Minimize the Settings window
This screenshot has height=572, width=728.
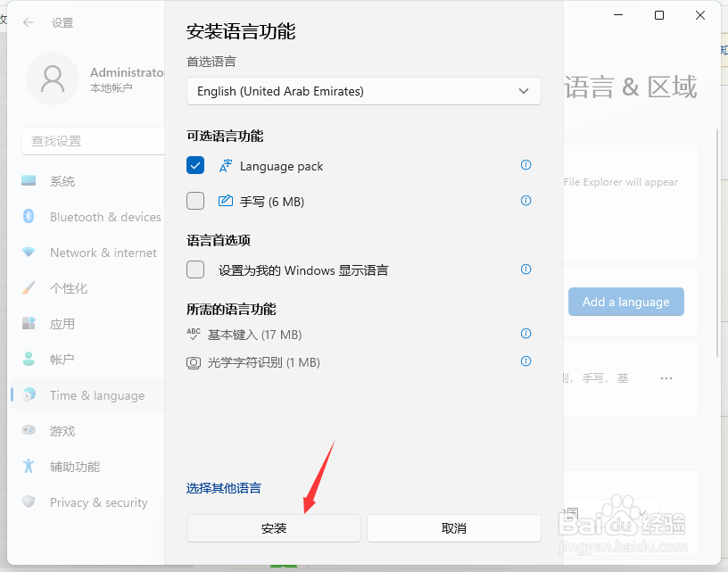[618, 15]
